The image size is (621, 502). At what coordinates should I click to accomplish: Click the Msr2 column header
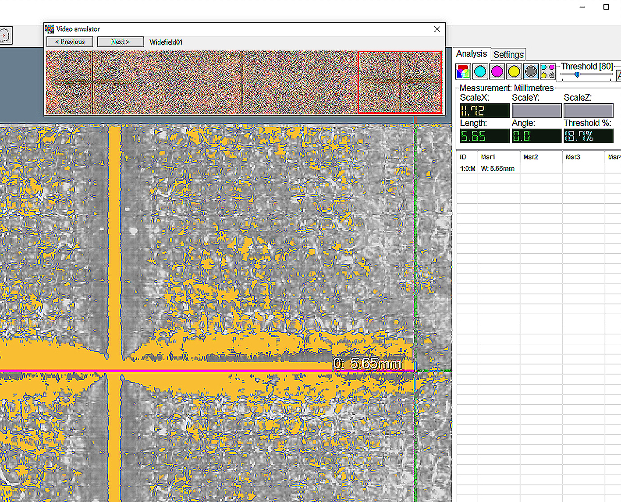point(531,157)
